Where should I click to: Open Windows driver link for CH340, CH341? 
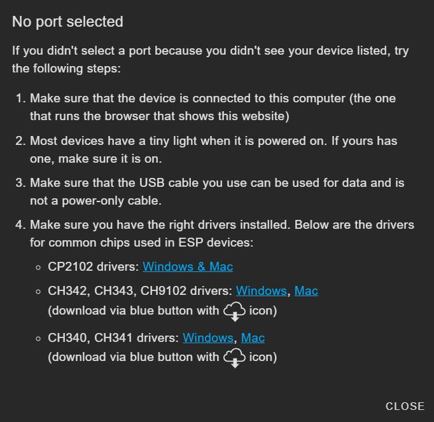click(x=208, y=337)
